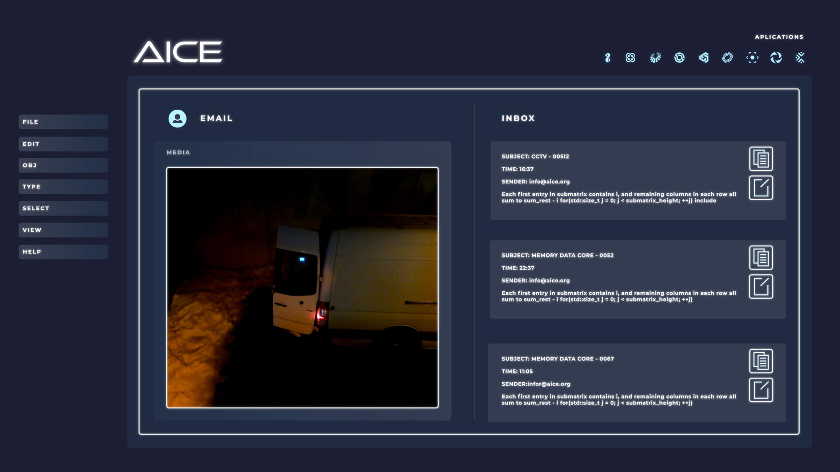Open the compose icon on the CCTV - 00512 email
Screen dimensions: 840x472
pyautogui.click(x=760, y=188)
